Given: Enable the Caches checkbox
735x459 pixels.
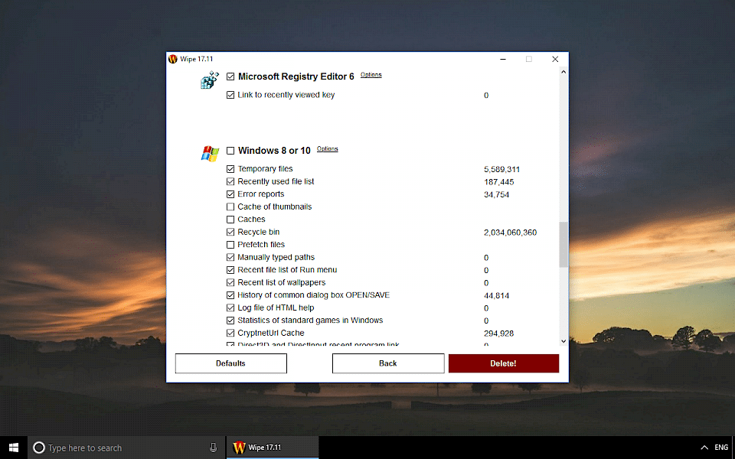Looking at the screenshot, I should coord(230,220).
